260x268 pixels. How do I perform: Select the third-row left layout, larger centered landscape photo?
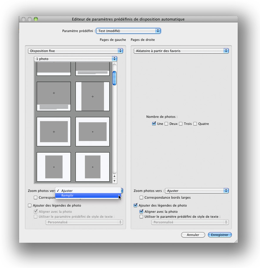54,132
